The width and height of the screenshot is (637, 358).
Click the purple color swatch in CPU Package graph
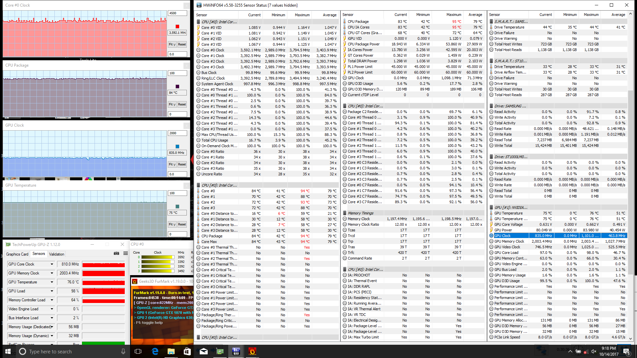(177, 87)
